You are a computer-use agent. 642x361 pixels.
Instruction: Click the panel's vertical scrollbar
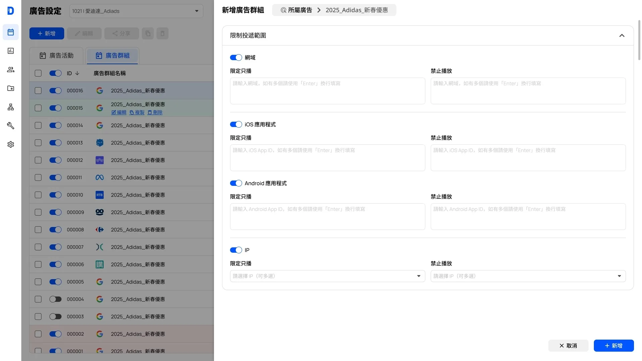(639, 40)
